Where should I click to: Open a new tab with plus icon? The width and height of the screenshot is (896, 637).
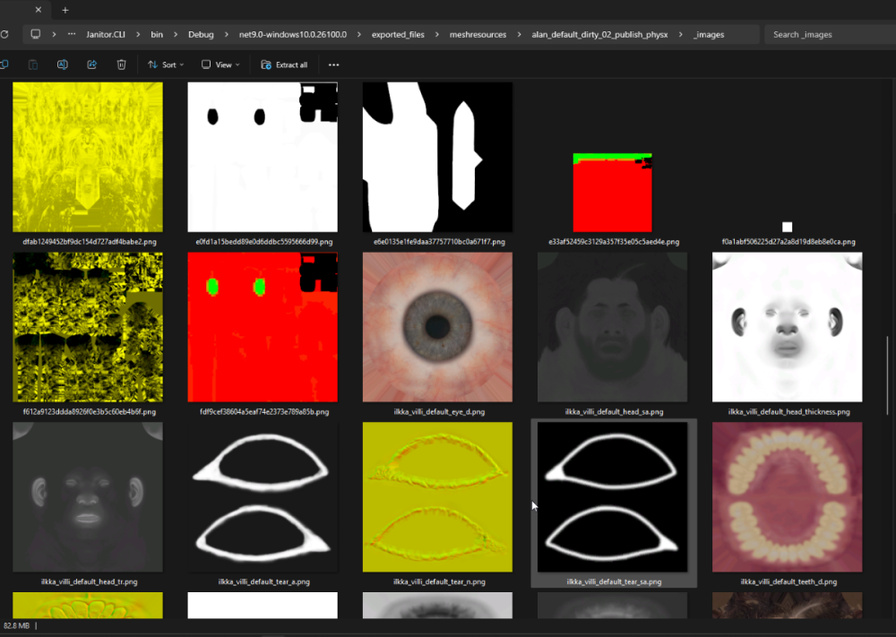click(x=65, y=11)
